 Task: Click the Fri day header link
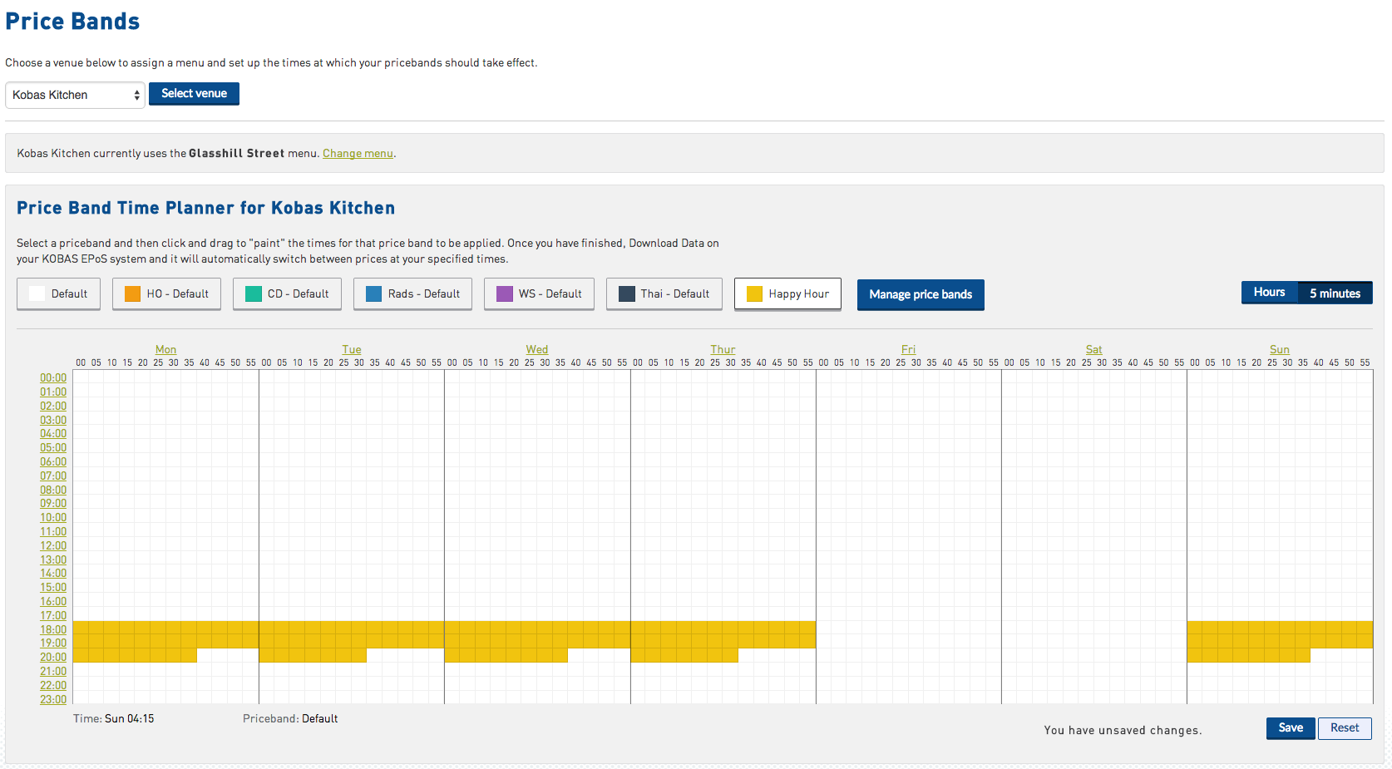click(x=908, y=350)
